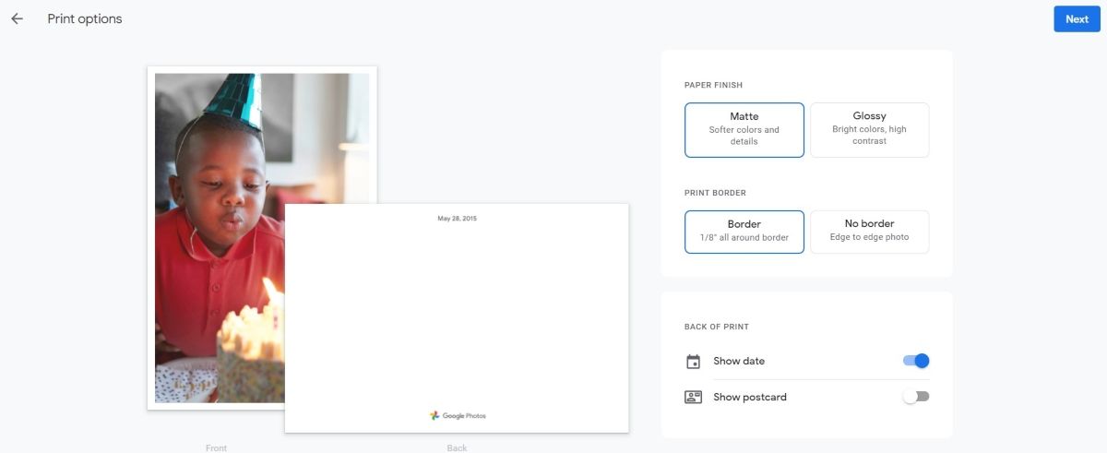Screen dimensions: 1107x453
Task: Select the Border print option
Action: click(x=744, y=231)
